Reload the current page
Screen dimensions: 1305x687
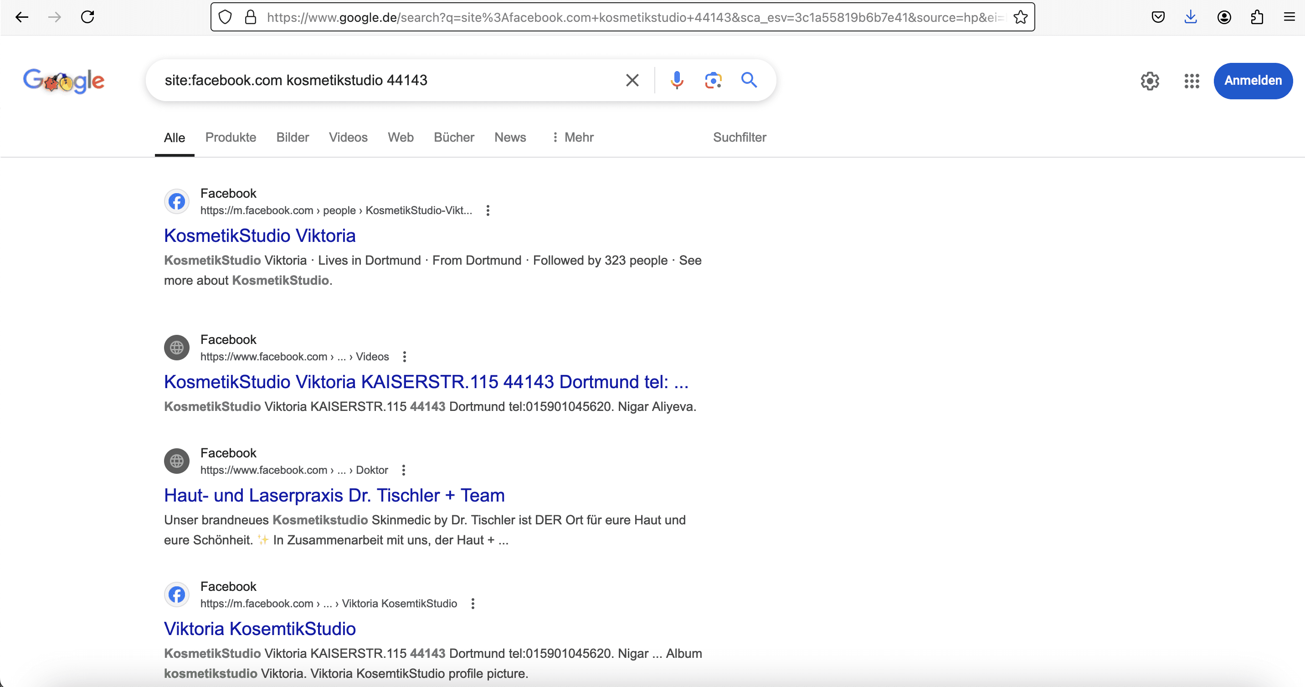point(87,17)
